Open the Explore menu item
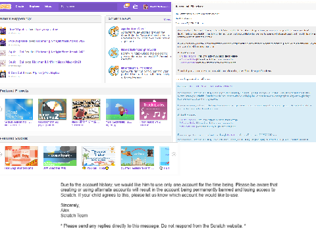The height and width of the screenshot is (237, 316). 34,7
